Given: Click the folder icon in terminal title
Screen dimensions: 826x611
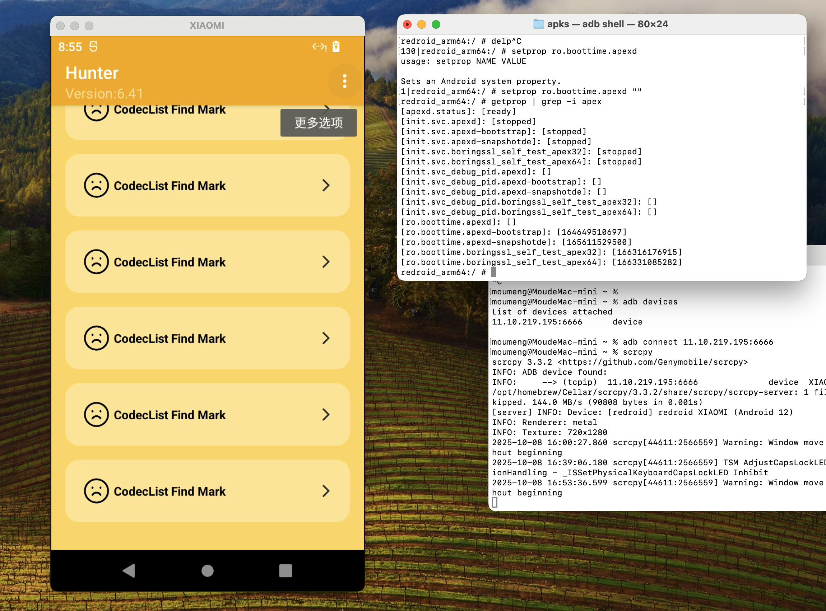Looking at the screenshot, I should pyautogui.click(x=538, y=24).
